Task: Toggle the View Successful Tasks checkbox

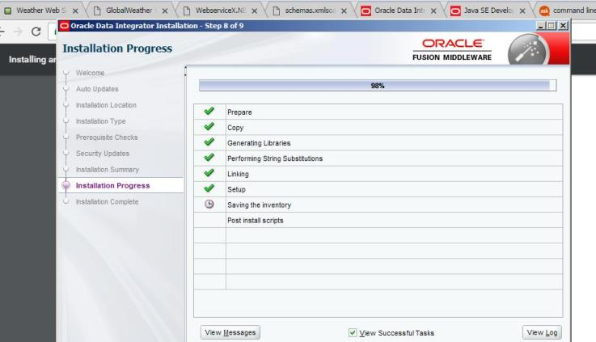Action: (x=353, y=332)
